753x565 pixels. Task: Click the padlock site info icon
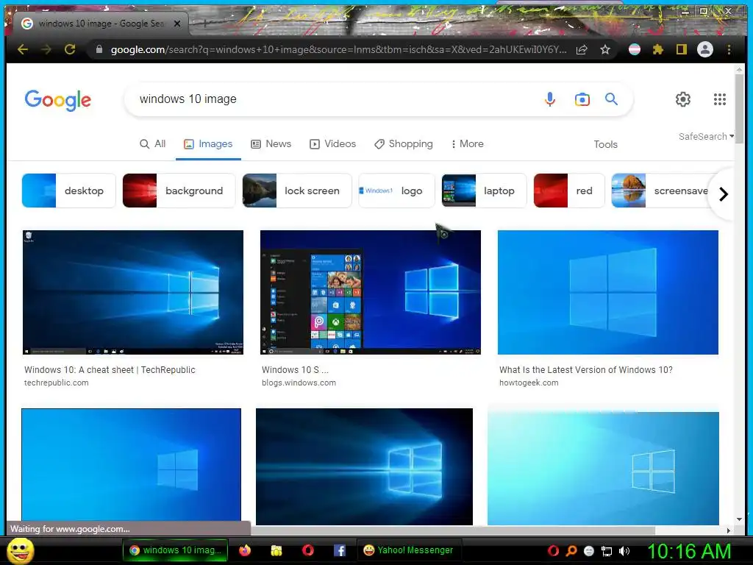tap(99, 49)
